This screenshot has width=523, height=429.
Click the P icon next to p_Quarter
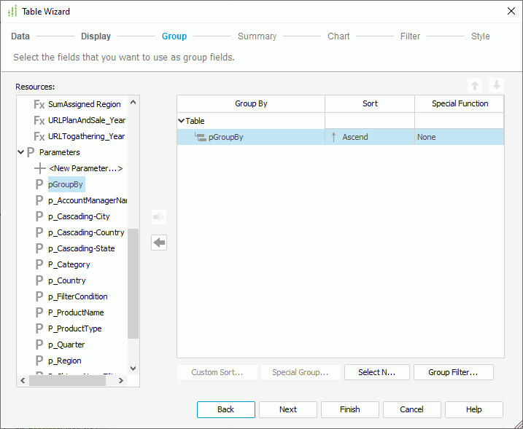pos(39,345)
